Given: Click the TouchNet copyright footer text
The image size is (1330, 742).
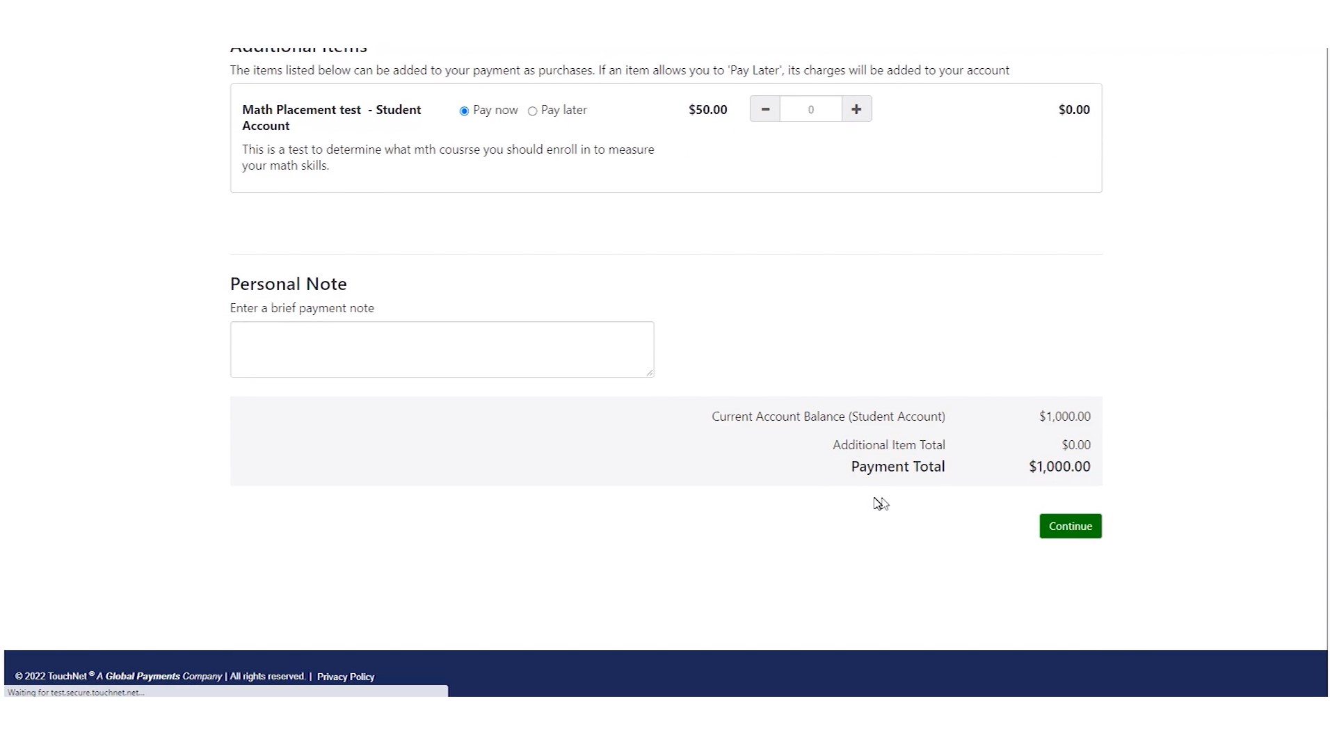Looking at the screenshot, I should point(160,676).
